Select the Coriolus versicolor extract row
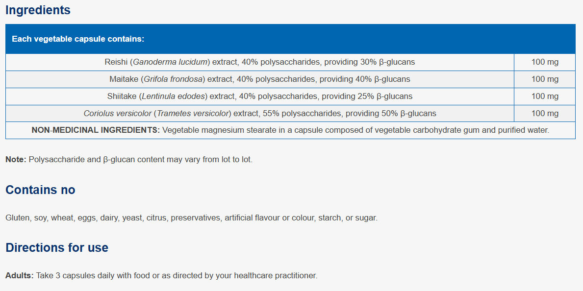This screenshot has width=583, height=291. coord(290,113)
